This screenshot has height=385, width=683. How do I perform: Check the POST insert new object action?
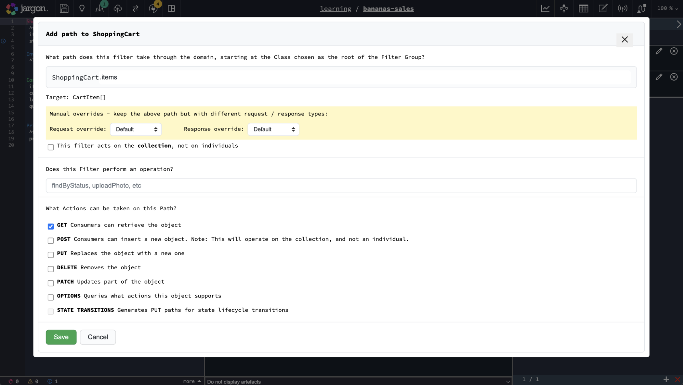pos(51,240)
